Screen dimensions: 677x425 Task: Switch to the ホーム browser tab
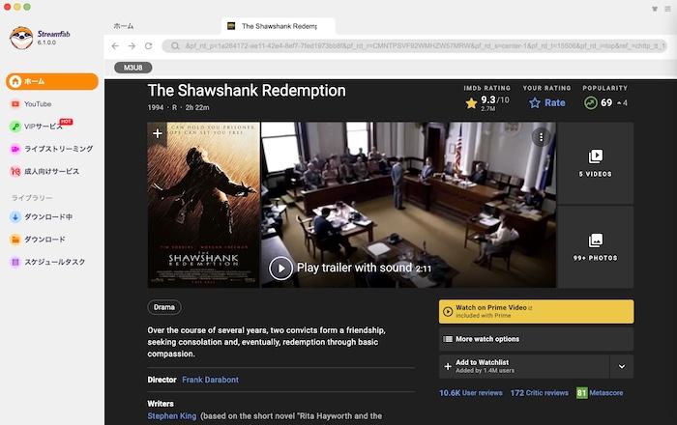(124, 26)
